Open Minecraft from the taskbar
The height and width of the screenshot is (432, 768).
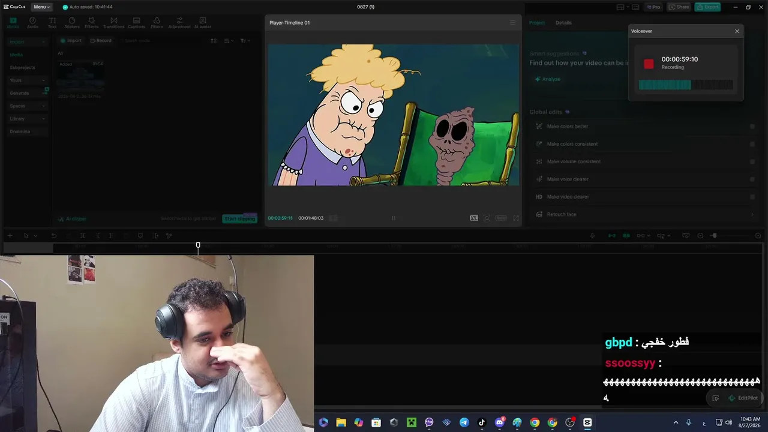point(412,422)
